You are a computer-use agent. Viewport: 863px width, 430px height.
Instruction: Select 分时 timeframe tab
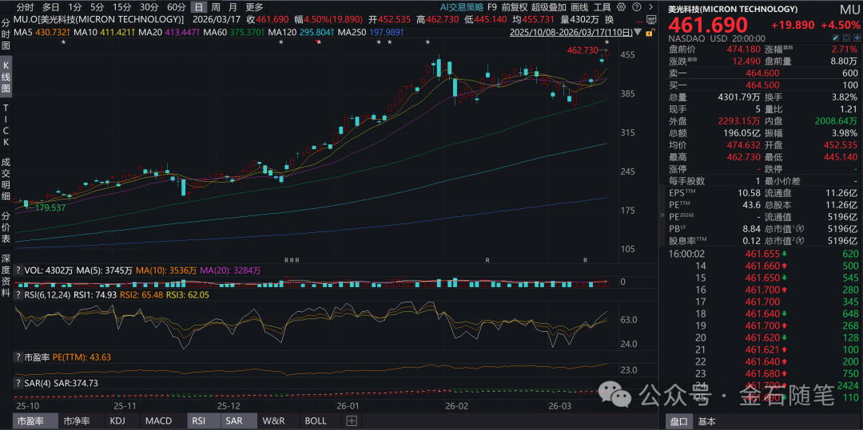pos(24,7)
